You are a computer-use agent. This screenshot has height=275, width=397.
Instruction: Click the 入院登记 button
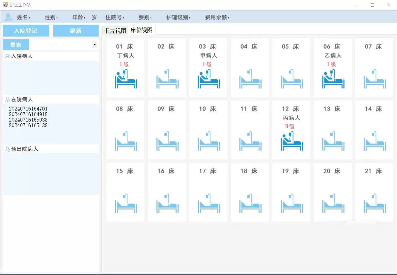click(26, 31)
